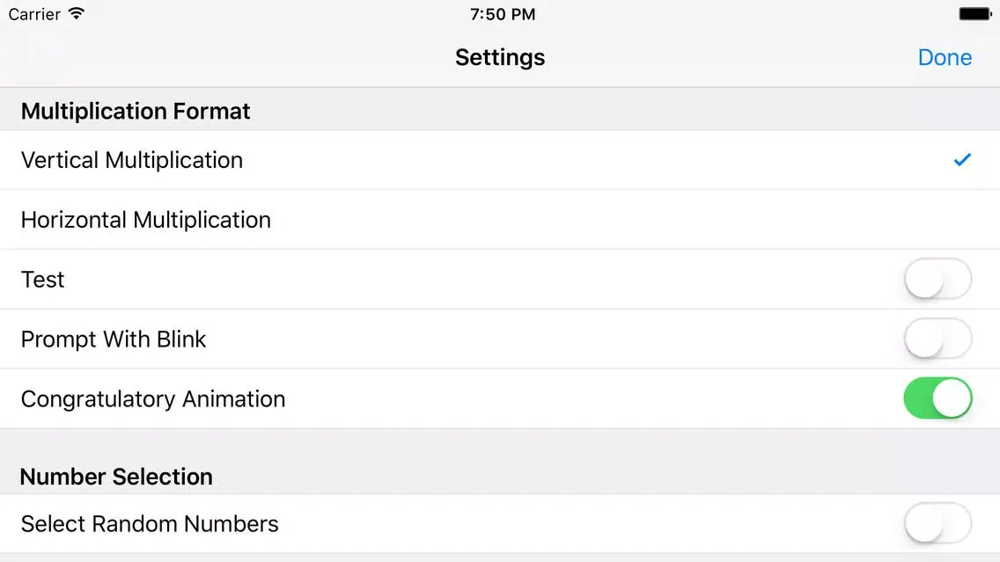Image resolution: width=1000 pixels, height=562 pixels.
Task: Turn on the Select Random Numbers switch
Action: click(x=937, y=523)
